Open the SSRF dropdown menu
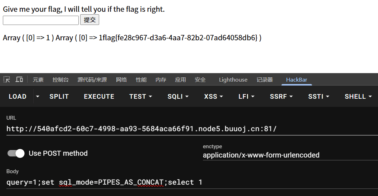Image resolution: width=378 pixels, height=196 pixels. (281, 97)
